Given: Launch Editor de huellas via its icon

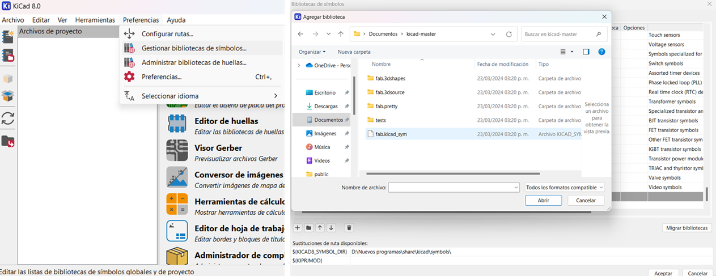Looking at the screenshot, I should 177,124.
